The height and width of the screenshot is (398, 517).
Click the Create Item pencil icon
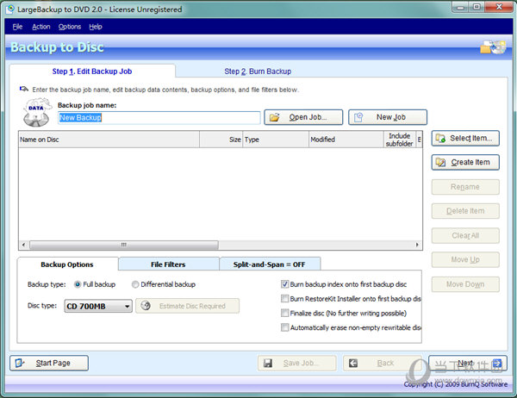(440, 162)
